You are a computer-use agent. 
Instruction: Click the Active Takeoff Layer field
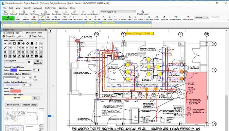pyautogui.click(x=16, y=98)
